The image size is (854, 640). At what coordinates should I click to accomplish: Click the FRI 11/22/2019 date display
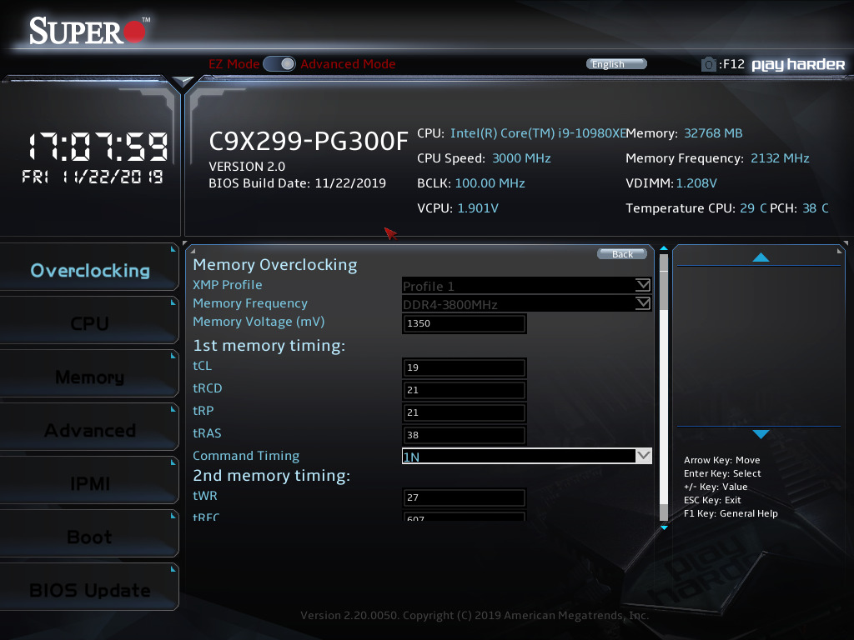pos(92,177)
